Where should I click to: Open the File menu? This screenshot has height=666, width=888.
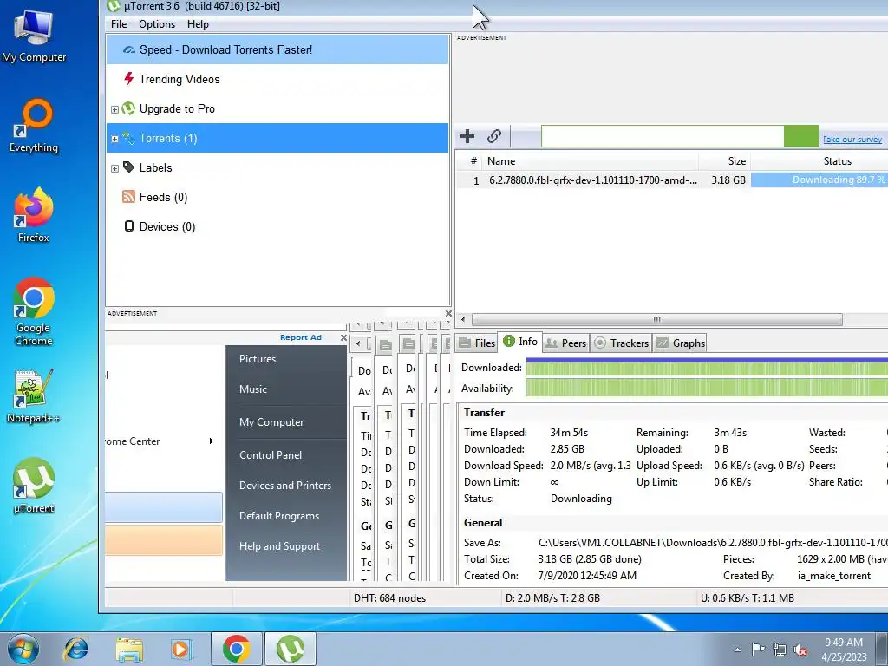click(x=119, y=24)
